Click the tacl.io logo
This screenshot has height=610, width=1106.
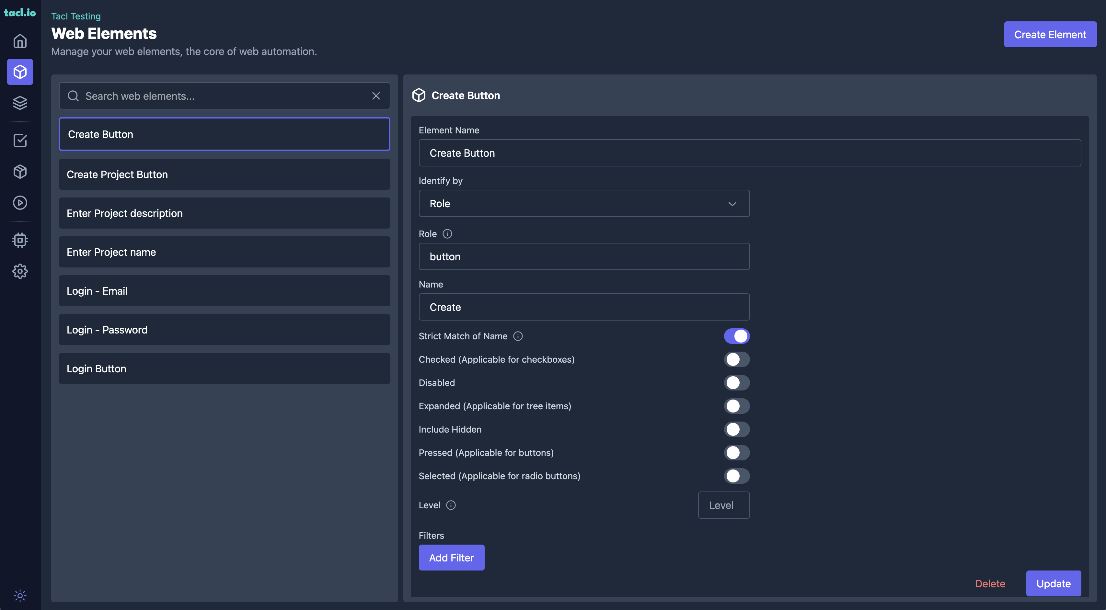click(20, 12)
